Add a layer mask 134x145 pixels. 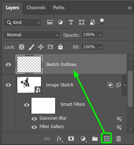click(71, 139)
